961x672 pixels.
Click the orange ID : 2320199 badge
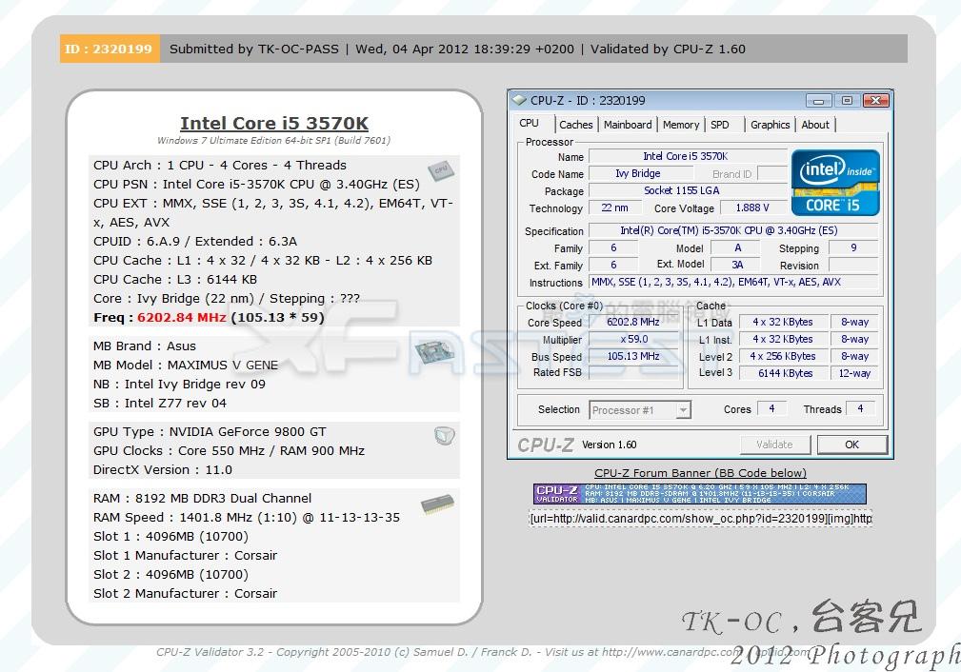coord(110,49)
